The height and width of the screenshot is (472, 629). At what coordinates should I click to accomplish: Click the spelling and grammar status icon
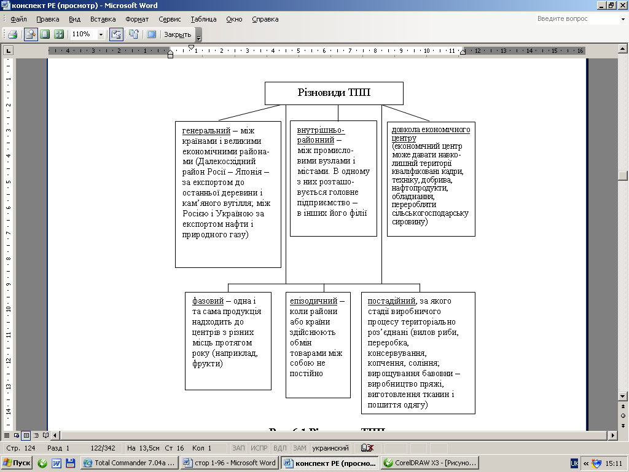(x=367, y=448)
